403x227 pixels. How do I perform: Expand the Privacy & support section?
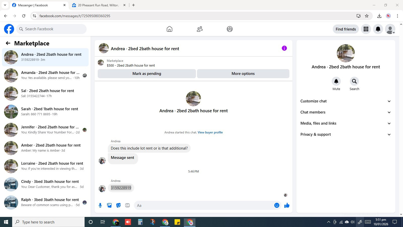click(346, 134)
